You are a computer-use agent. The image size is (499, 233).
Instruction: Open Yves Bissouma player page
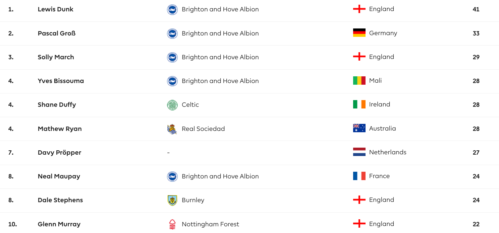[61, 81]
